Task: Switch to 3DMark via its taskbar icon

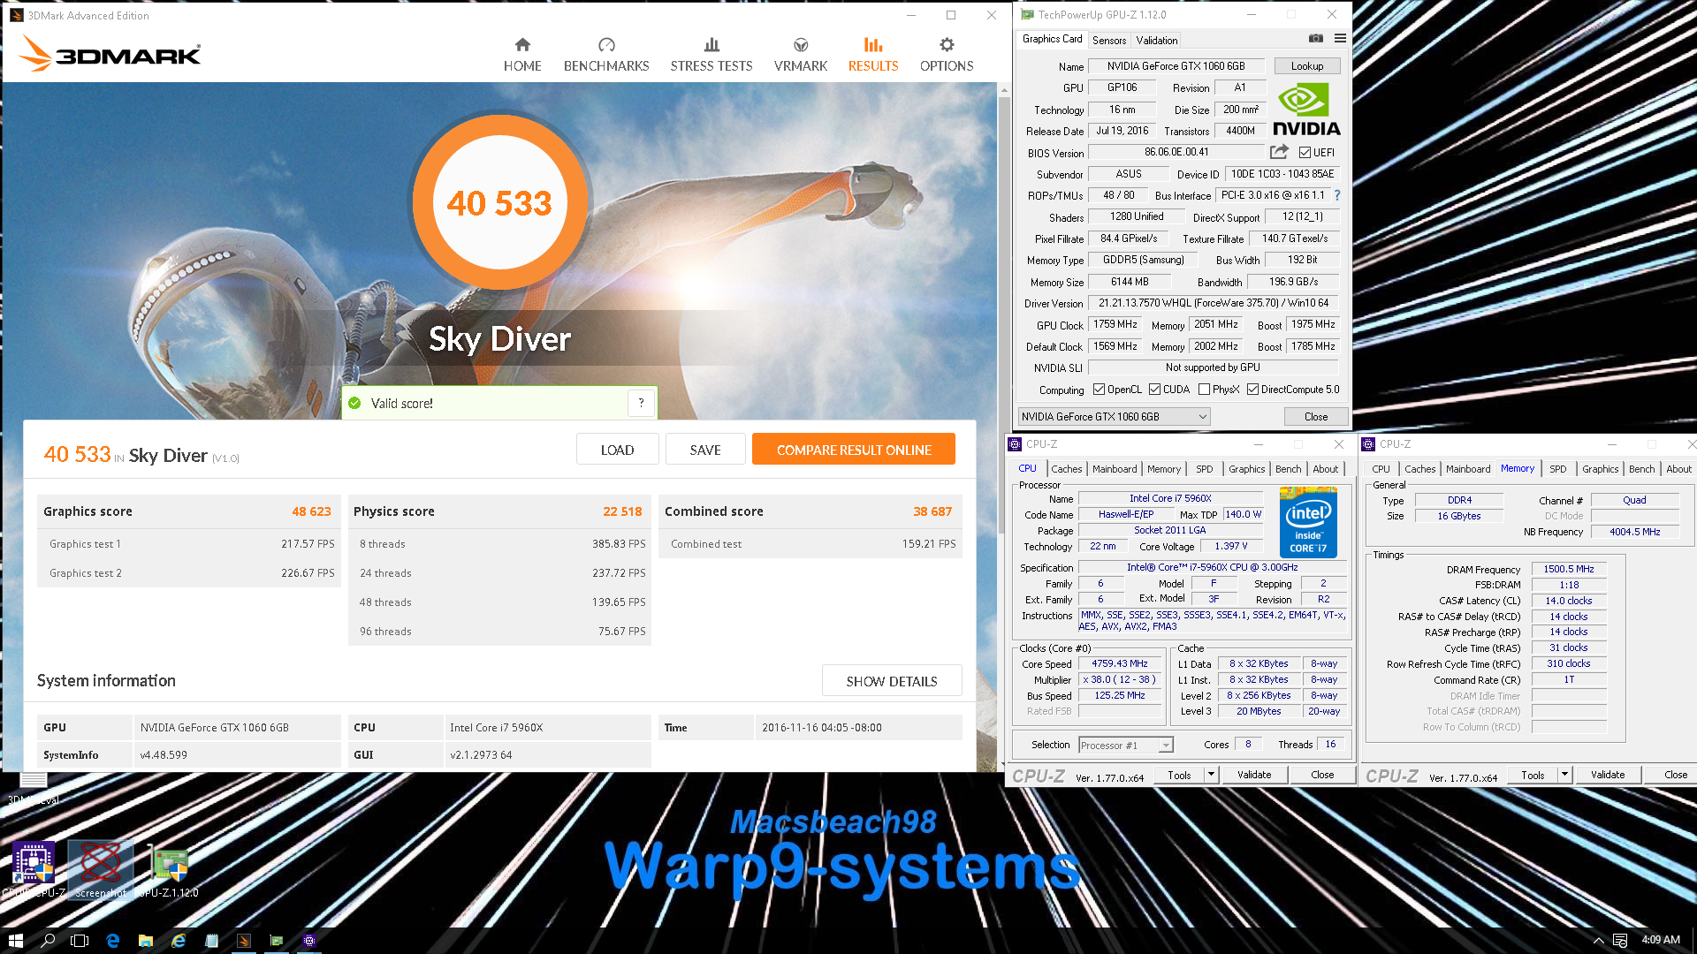Action: (244, 941)
